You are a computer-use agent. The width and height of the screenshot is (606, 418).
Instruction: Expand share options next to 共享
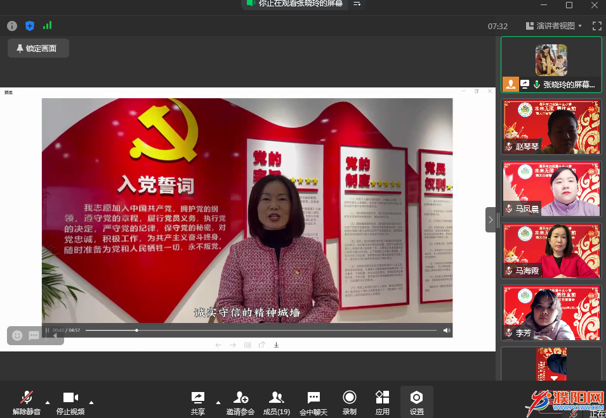click(218, 403)
